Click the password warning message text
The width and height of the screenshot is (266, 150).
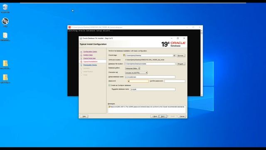tap(147, 107)
